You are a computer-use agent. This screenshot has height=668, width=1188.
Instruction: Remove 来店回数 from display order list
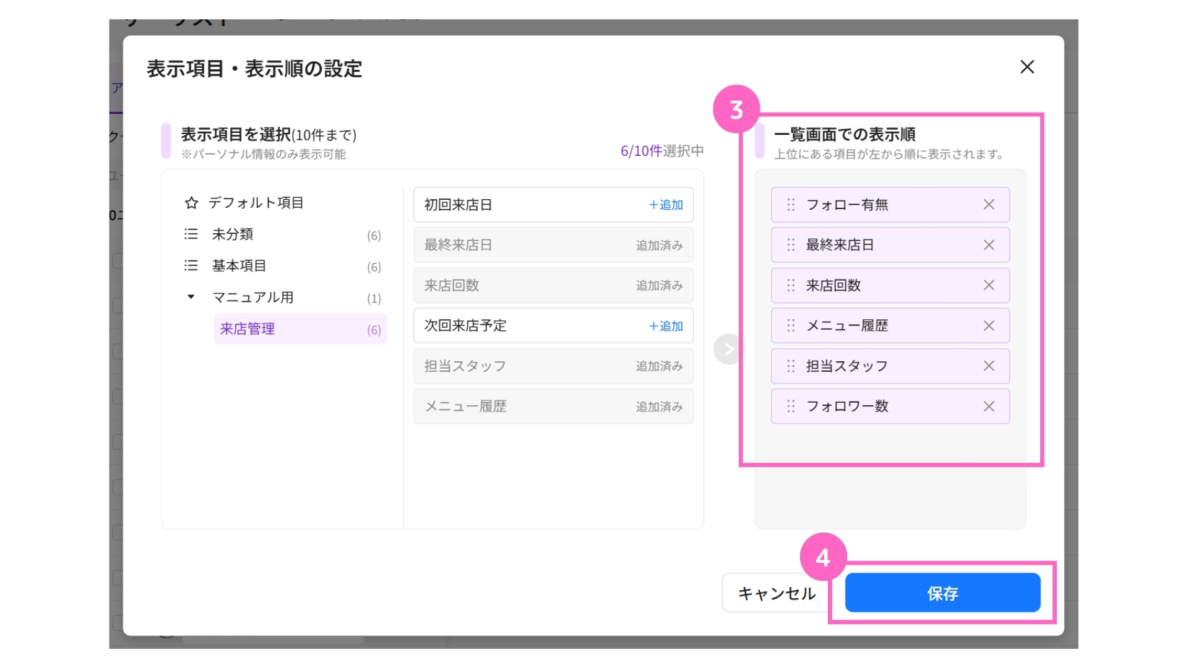(989, 285)
